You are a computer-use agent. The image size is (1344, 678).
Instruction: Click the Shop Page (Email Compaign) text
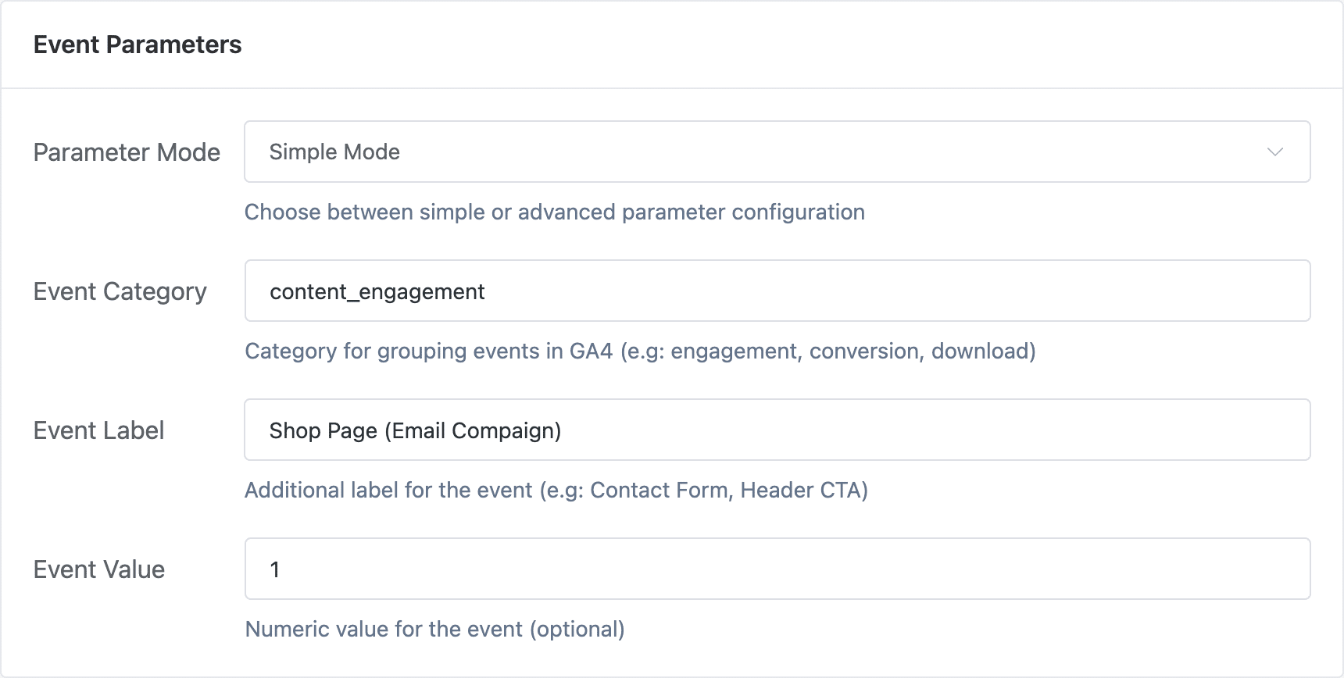[415, 430]
